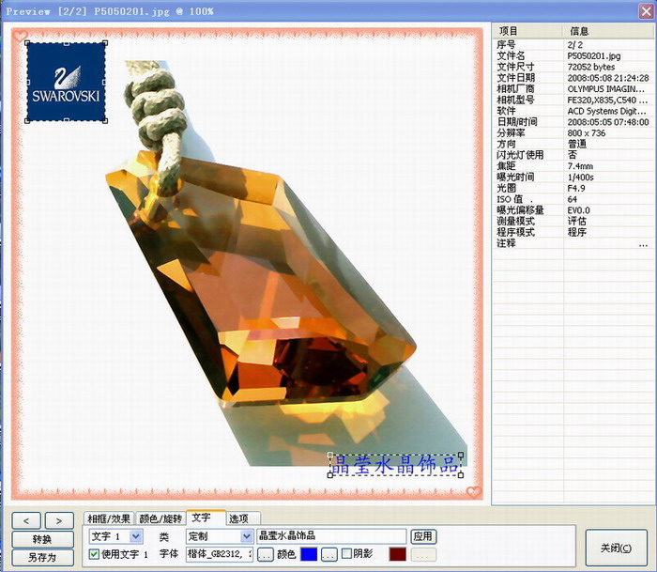The height and width of the screenshot is (572, 657).
Task: Click the 信息 column header
Action: point(608,31)
